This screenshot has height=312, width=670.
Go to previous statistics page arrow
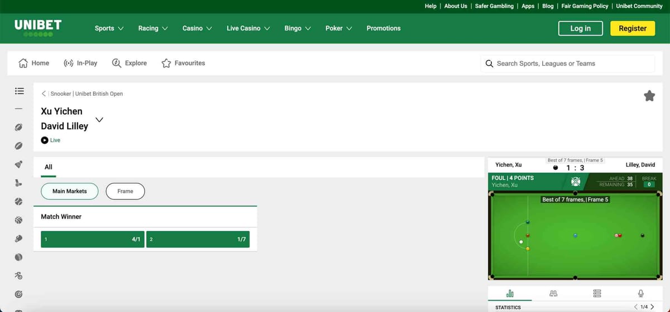coord(636,307)
